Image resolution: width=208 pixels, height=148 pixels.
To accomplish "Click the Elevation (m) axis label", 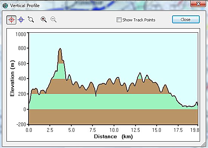I will (12, 78).
